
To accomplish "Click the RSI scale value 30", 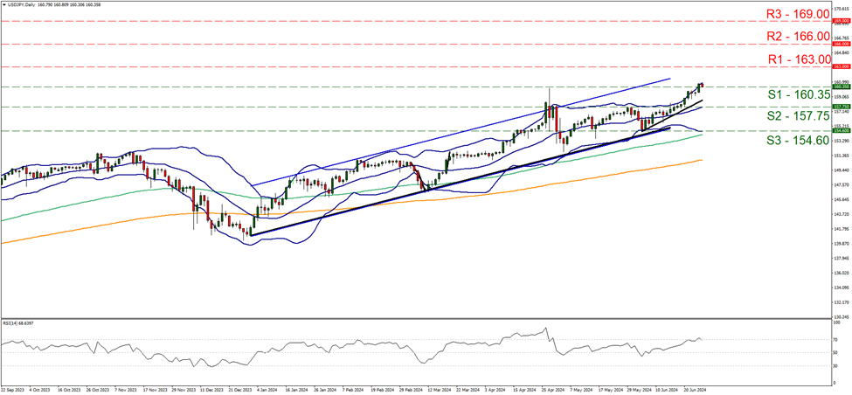I will [x=835, y=365].
